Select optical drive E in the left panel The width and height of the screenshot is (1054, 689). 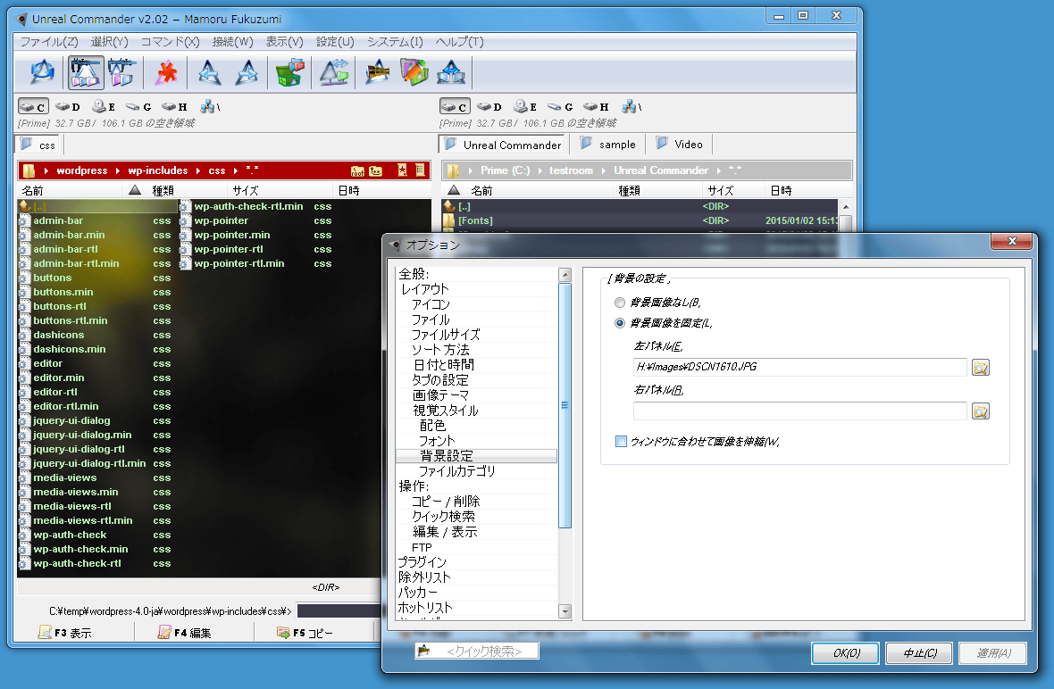tap(104, 107)
